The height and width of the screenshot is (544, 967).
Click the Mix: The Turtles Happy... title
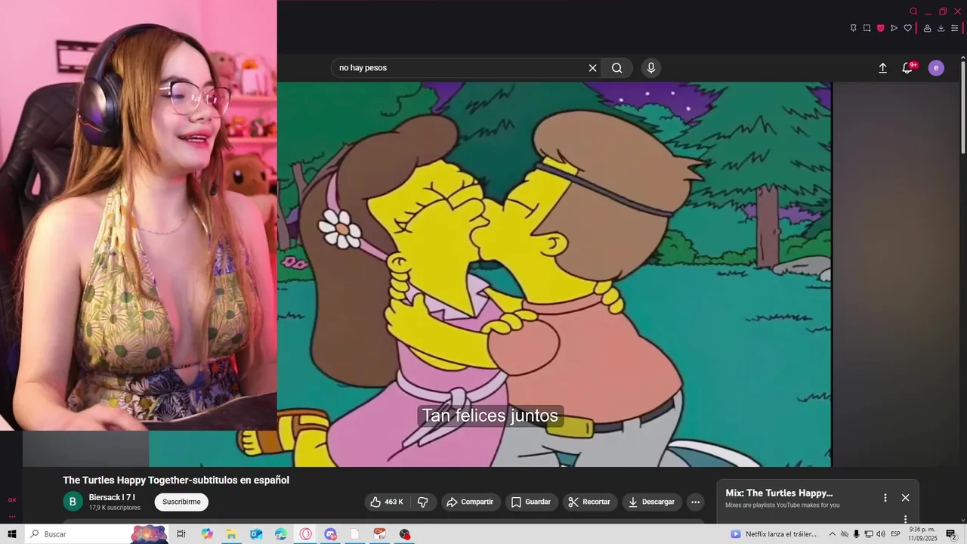(x=779, y=493)
